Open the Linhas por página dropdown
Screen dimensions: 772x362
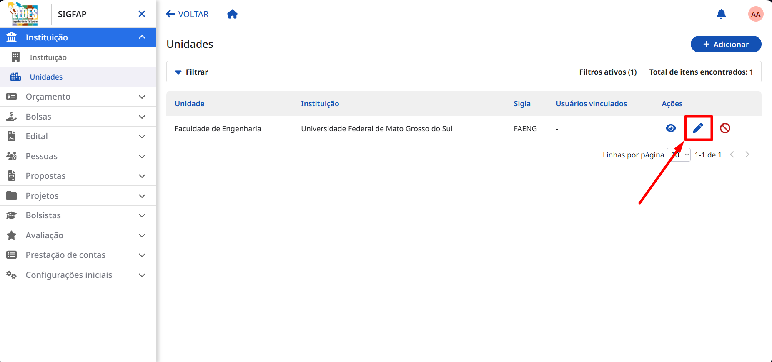click(x=679, y=155)
